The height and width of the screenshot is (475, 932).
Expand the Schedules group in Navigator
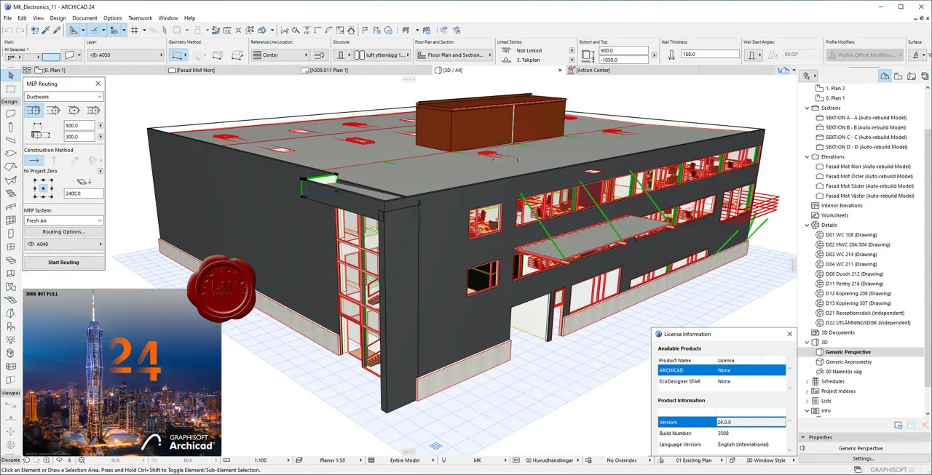click(807, 381)
